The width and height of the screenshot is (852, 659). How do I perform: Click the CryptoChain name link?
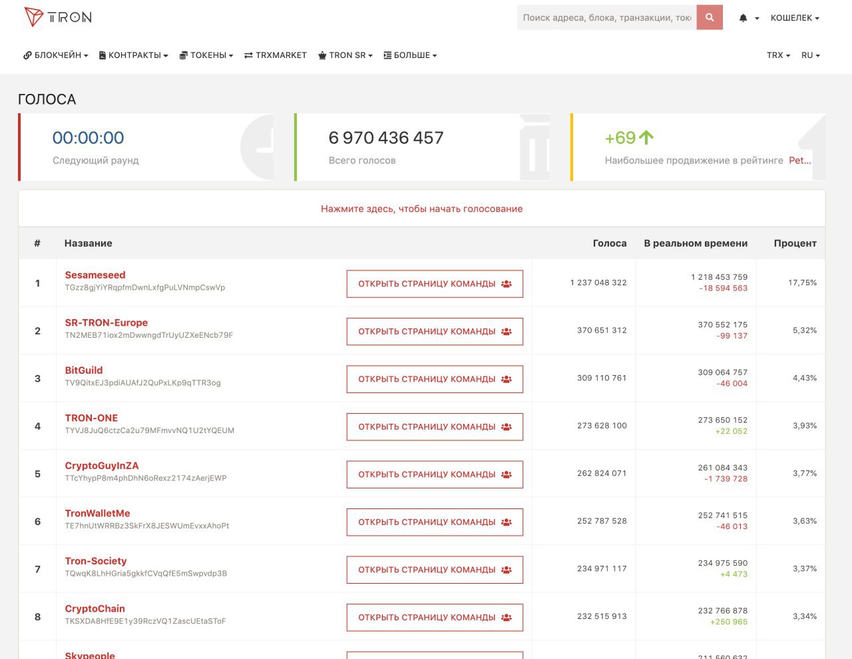(95, 608)
